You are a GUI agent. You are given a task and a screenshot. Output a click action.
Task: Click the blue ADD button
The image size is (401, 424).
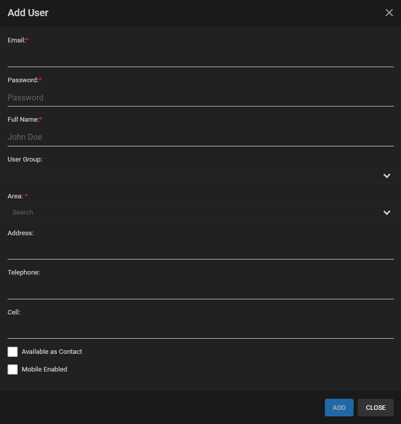339,407
